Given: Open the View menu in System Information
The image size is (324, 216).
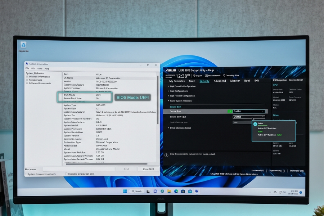Looking at the screenshot, I should [x=40, y=68].
